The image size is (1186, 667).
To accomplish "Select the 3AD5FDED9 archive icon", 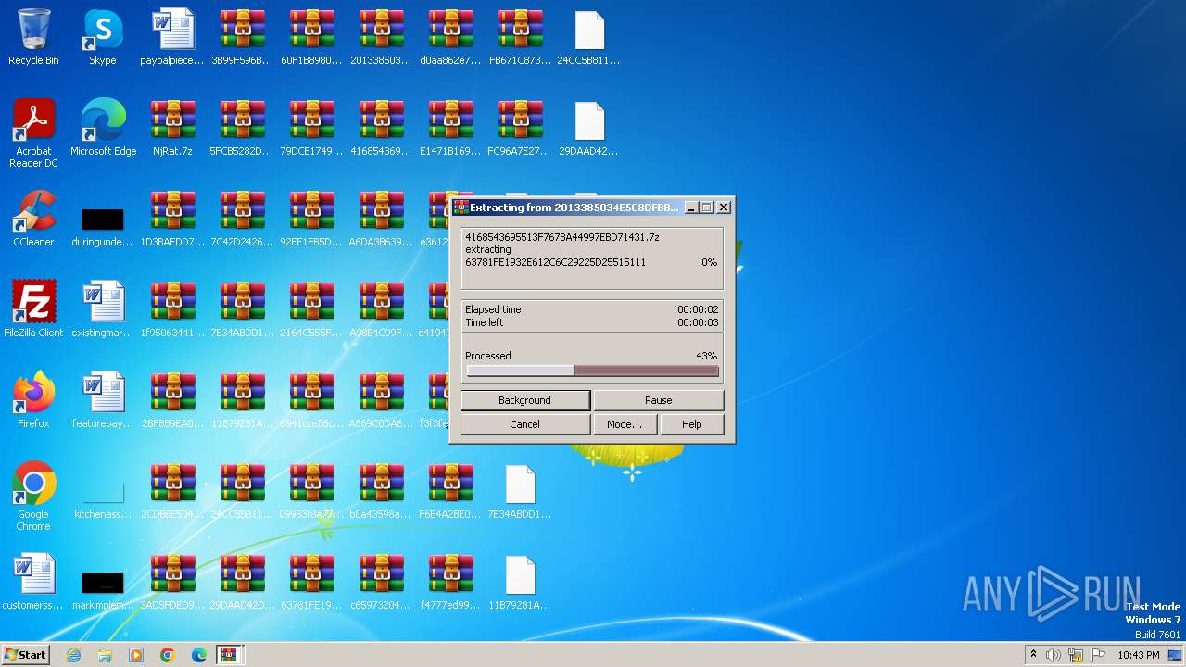I will (172, 582).
